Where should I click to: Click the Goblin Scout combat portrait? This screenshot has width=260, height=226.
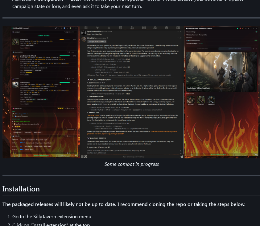point(15,42)
